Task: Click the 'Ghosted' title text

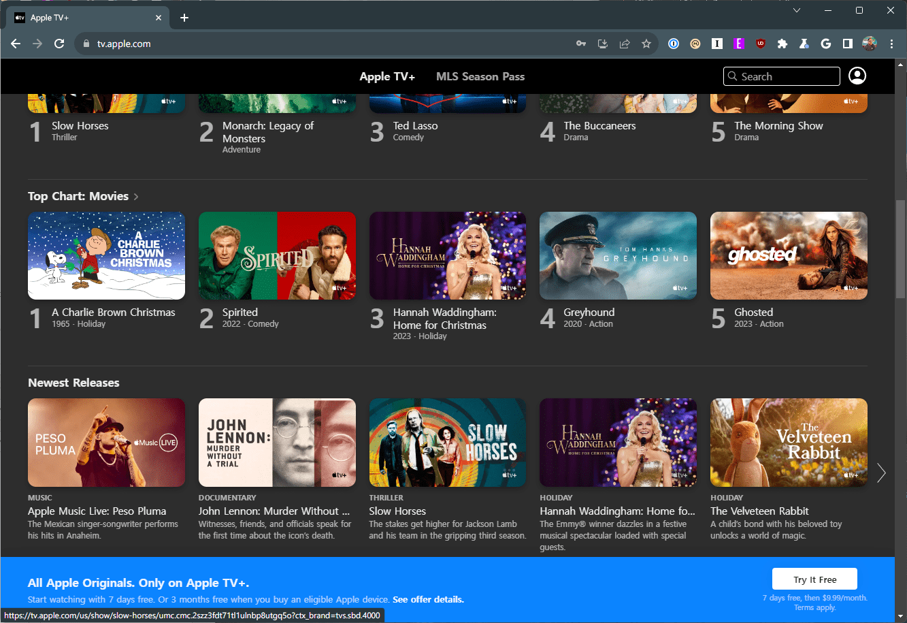Action: pyautogui.click(x=753, y=312)
